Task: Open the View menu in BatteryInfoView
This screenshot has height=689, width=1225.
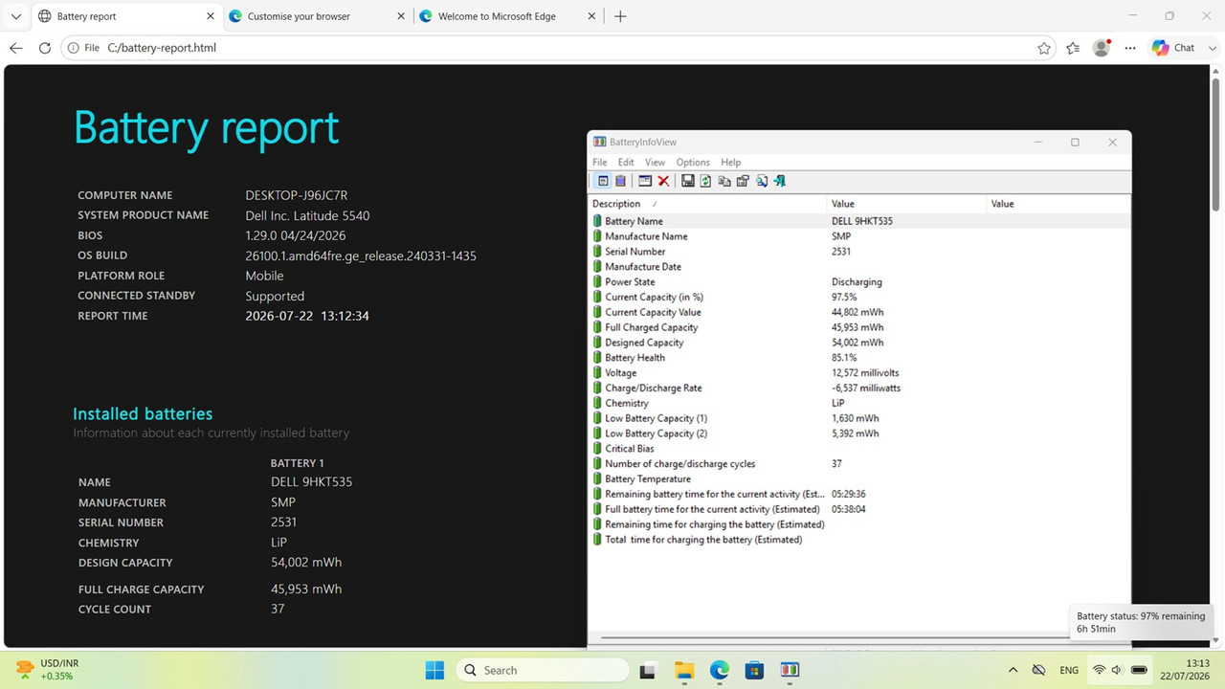Action: (x=655, y=163)
